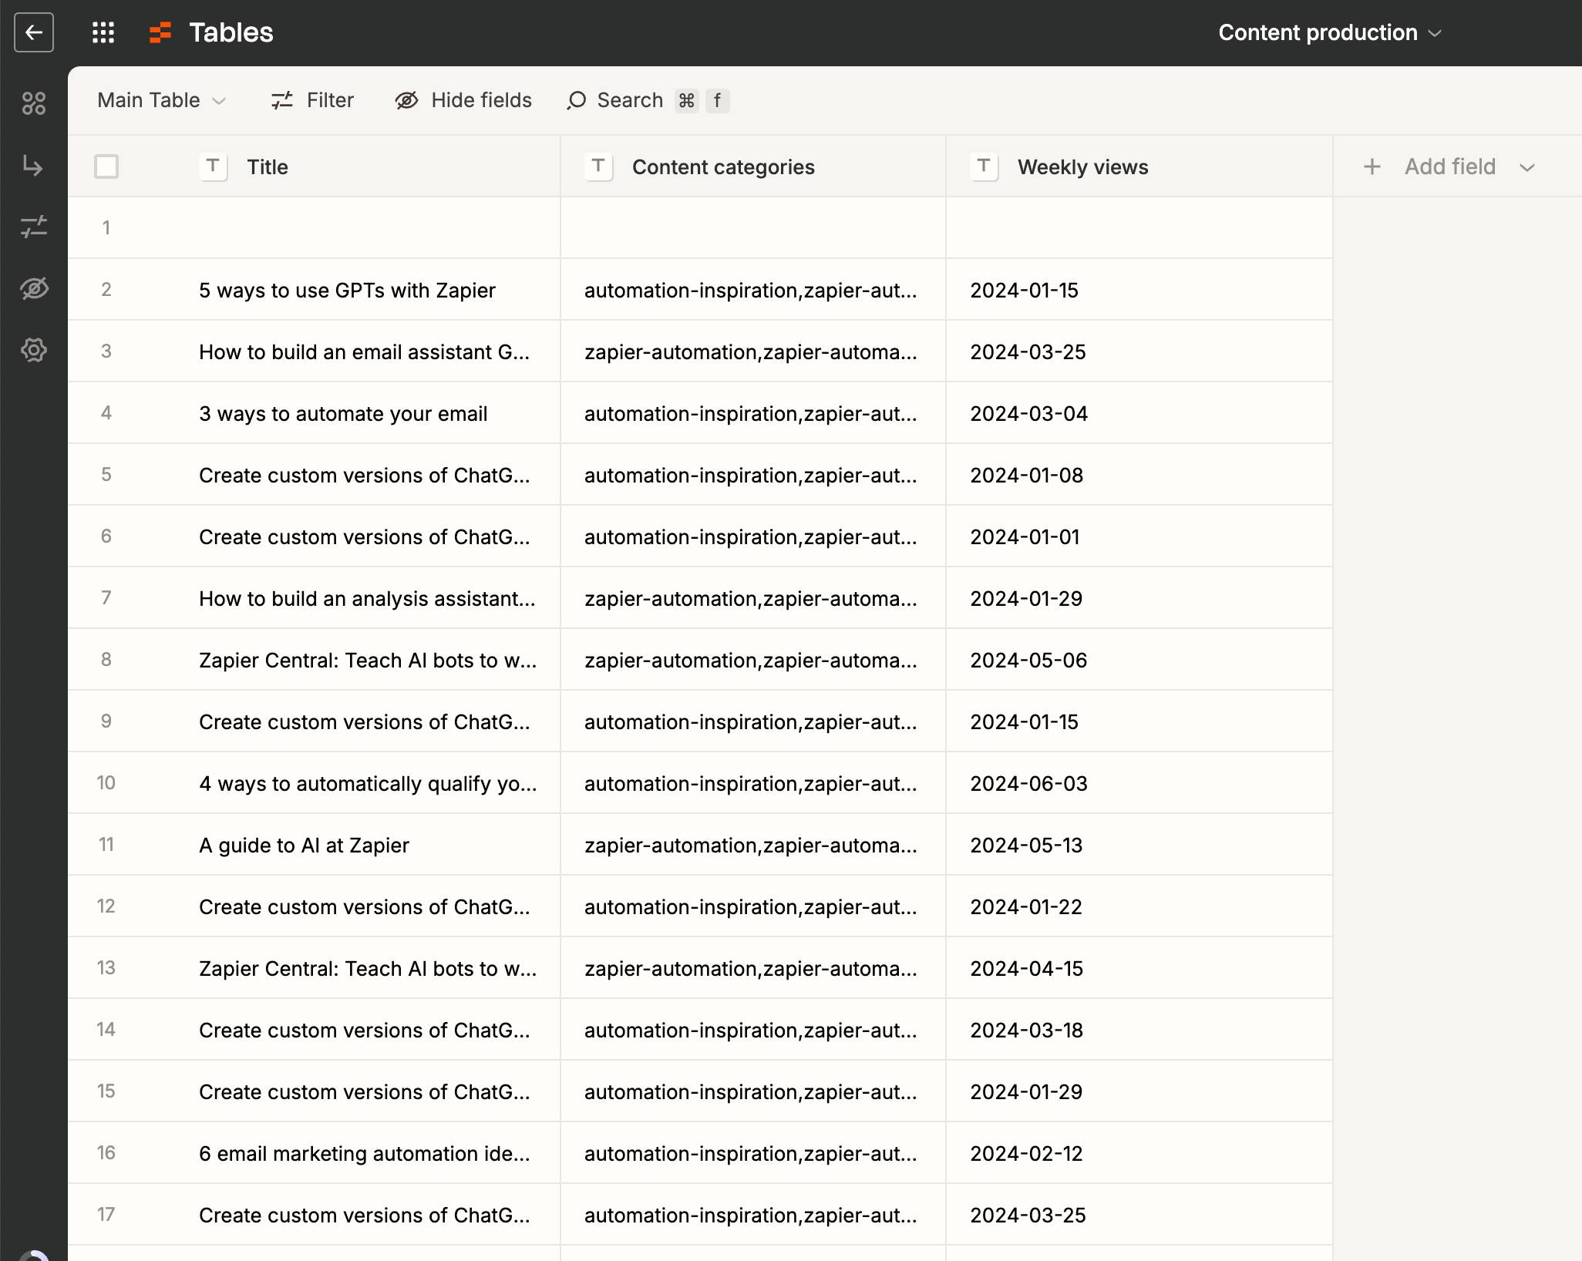
Task: Open the Content production menu
Action: click(1329, 32)
